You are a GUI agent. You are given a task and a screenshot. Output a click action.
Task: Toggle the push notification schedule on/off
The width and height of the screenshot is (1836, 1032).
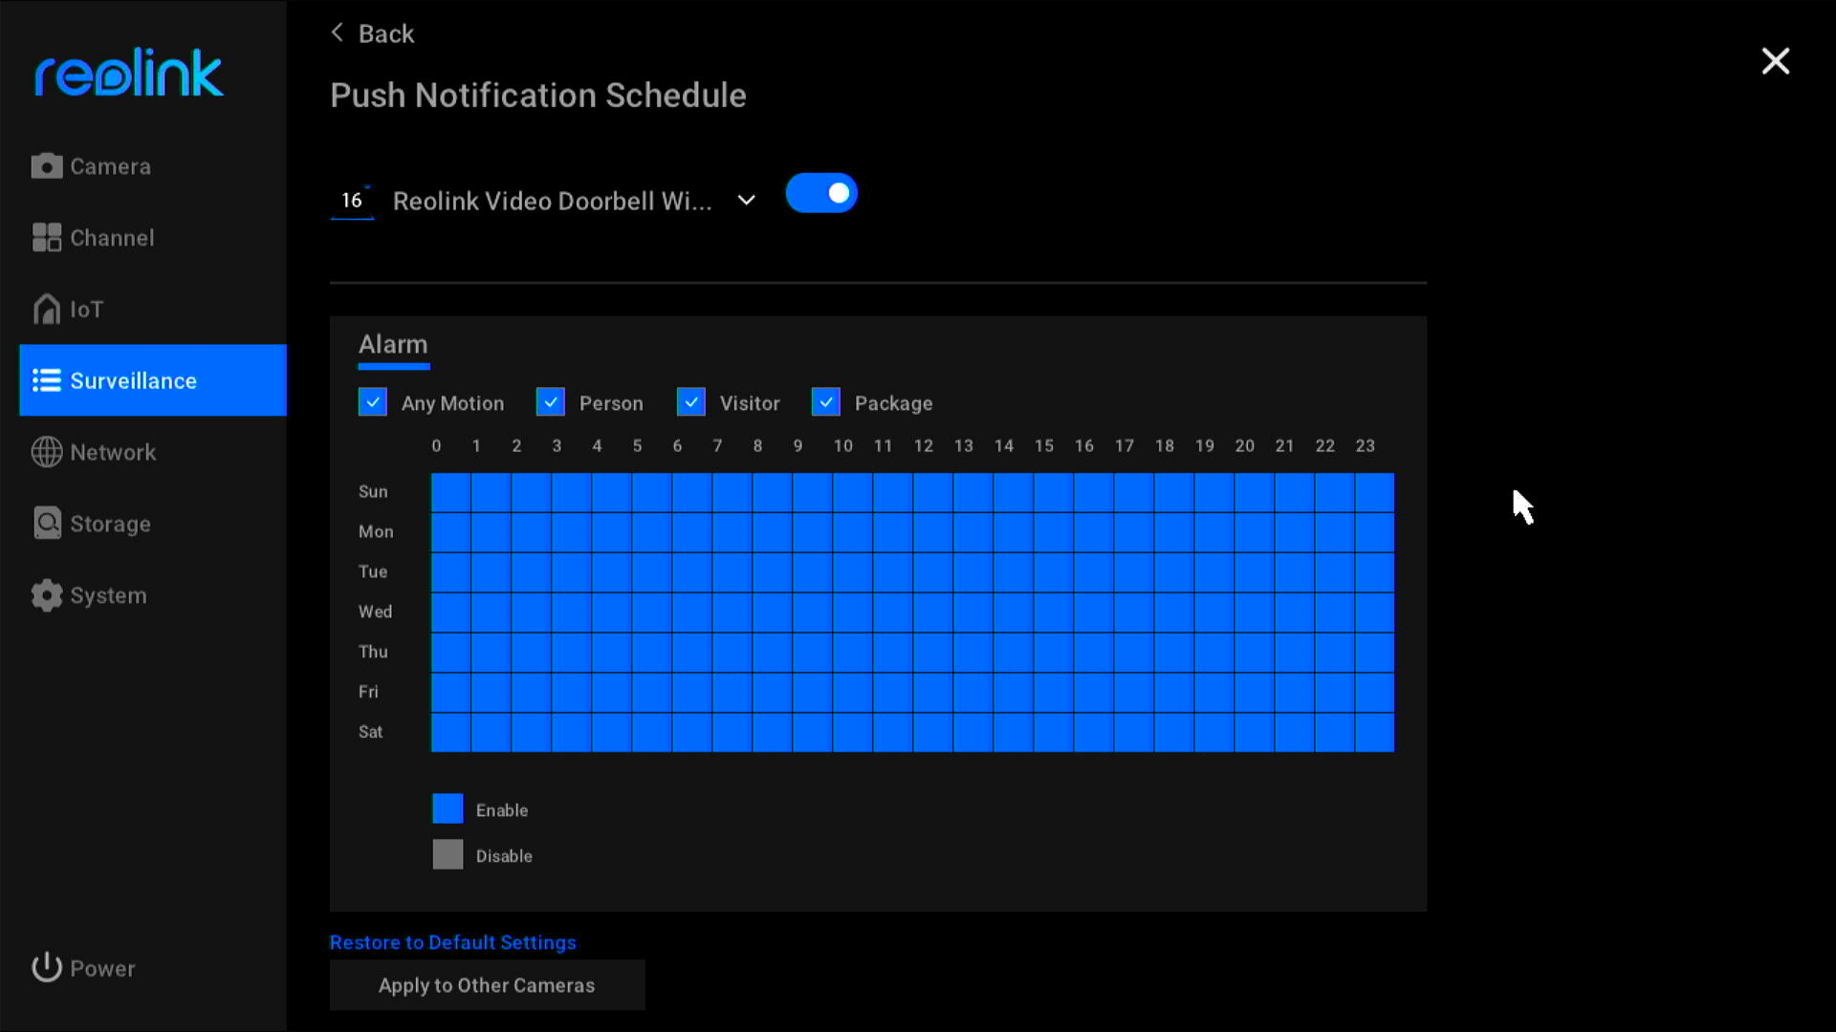tap(820, 193)
